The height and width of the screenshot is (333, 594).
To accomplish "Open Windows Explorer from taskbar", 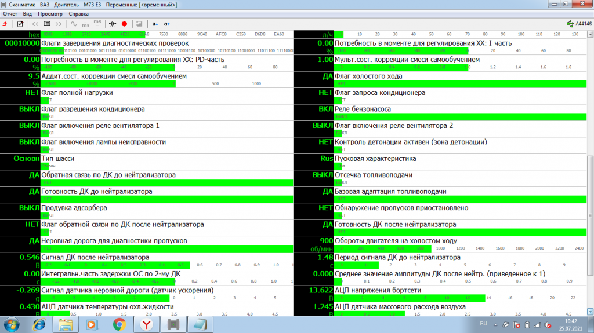I will pos(65,325).
